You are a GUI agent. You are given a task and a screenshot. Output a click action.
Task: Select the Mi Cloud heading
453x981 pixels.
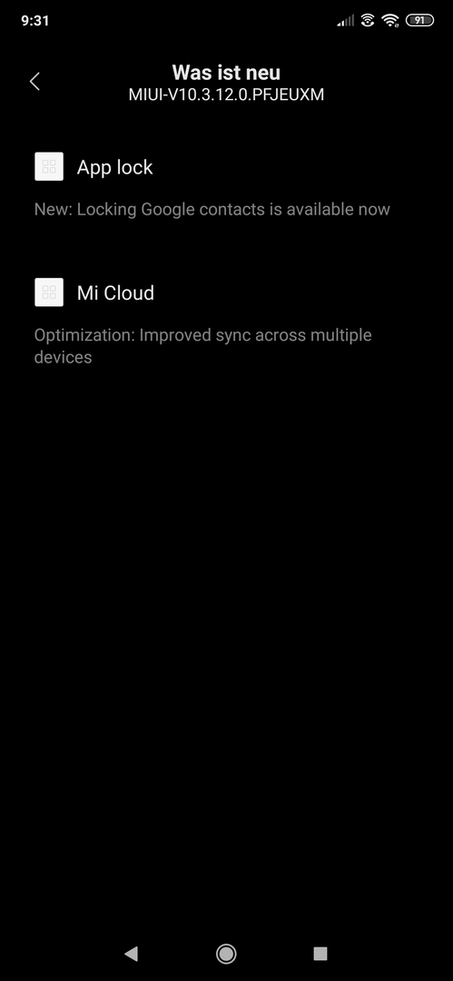point(115,292)
